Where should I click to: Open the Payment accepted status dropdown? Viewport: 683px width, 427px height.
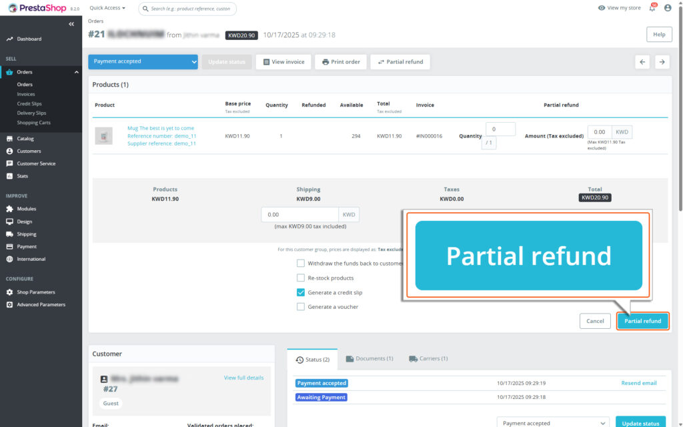coord(142,61)
